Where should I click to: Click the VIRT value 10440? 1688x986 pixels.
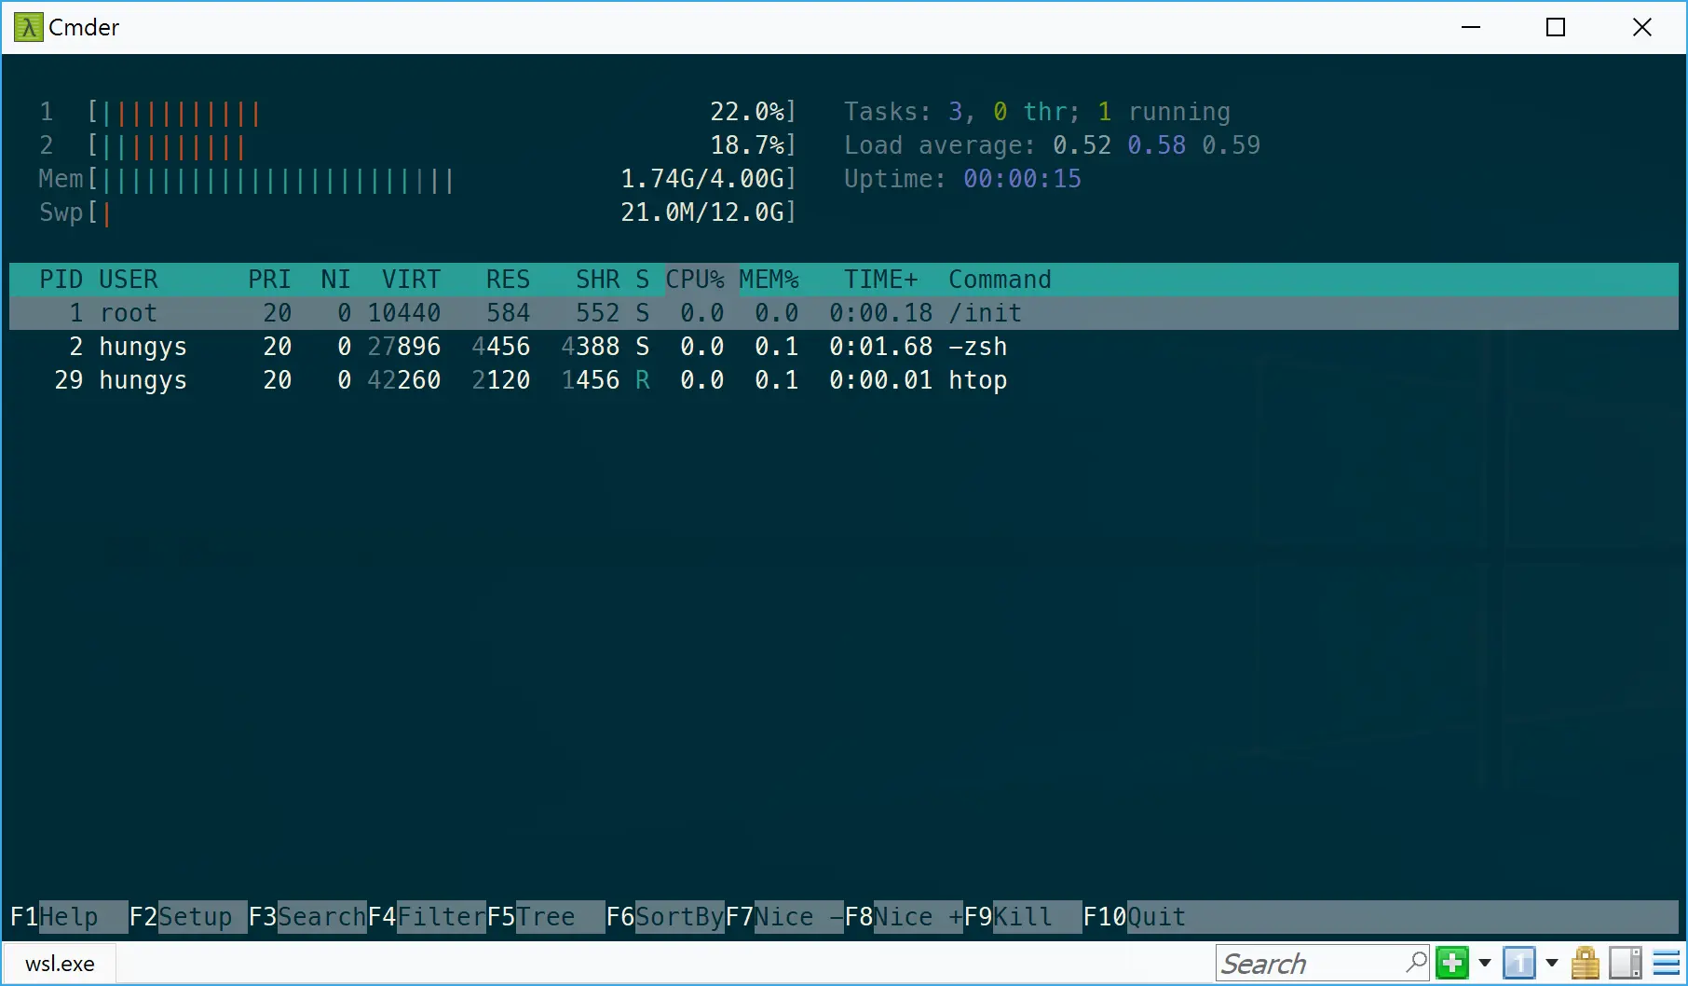tap(404, 313)
